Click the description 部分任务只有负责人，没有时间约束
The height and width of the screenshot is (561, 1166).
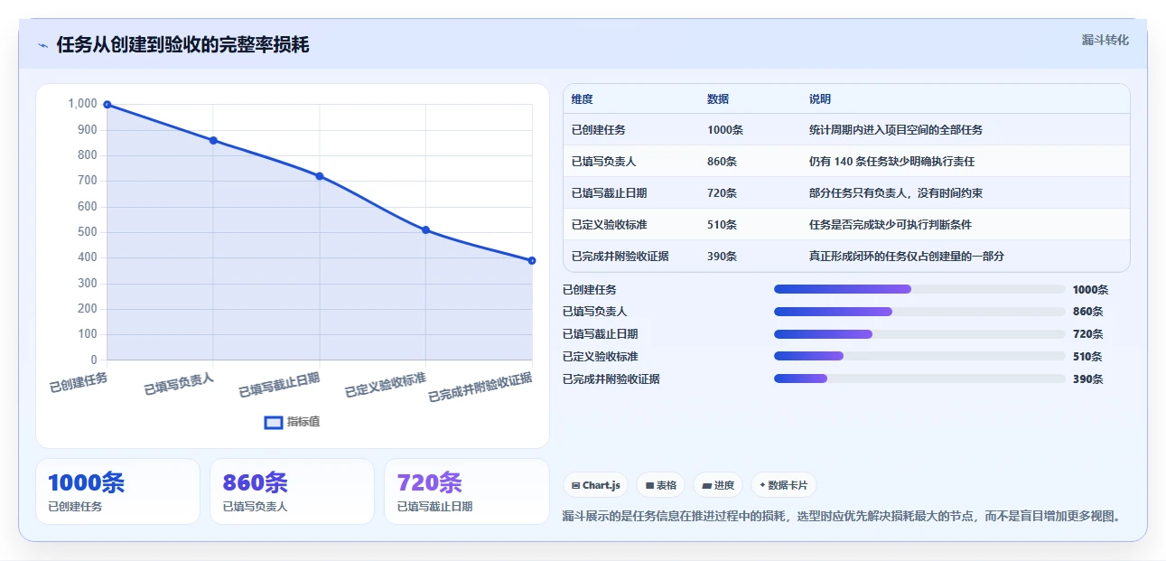(x=896, y=193)
